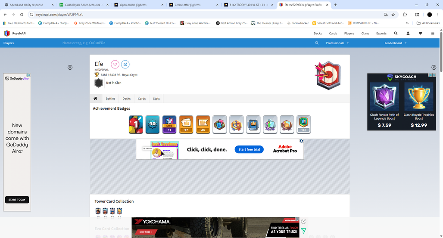Click the Royal Crypt arena text
This screenshot has width=443, height=238.
click(130, 75)
